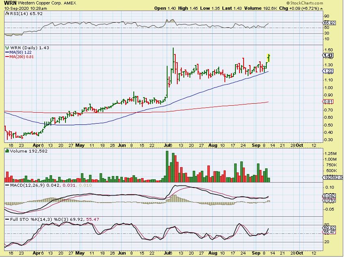344x257 pixels.
Task: Click the boxed 69.92 tag on STO scale
Action: coord(329,228)
